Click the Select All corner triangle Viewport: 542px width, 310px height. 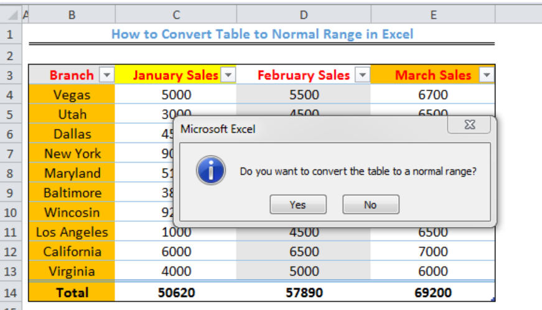[12, 15]
